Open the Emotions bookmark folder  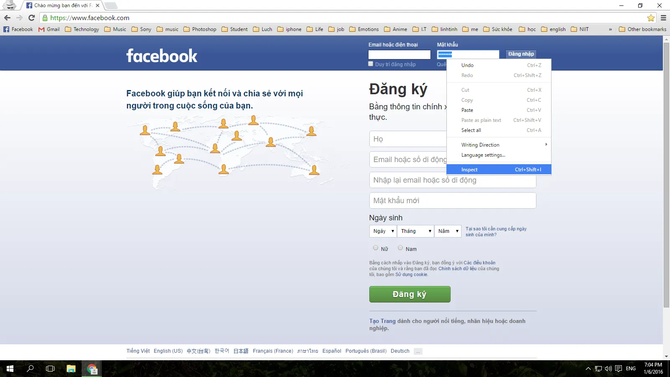click(364, 29)
